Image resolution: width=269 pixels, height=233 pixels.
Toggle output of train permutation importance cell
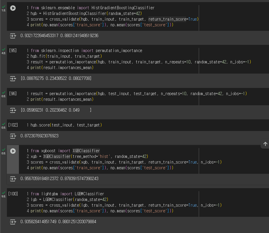tap(13, 78)
